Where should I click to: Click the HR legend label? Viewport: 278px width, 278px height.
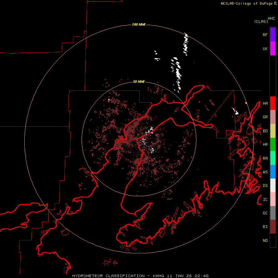265,145
